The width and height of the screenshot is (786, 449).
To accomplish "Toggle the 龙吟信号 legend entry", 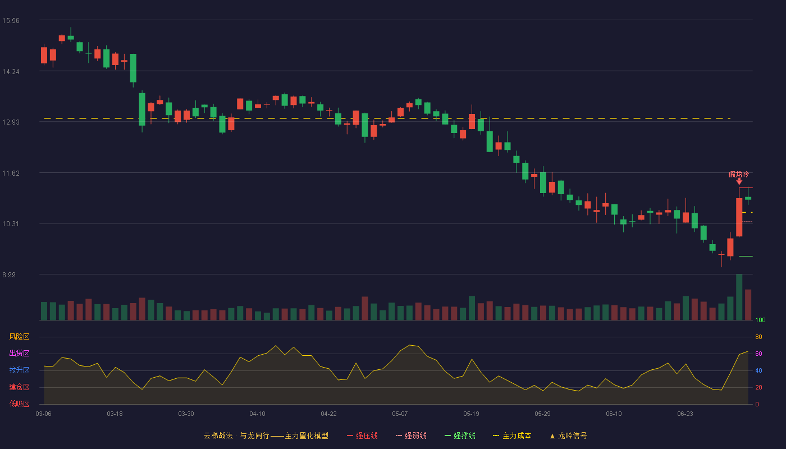I will click(x=568, y=436).
